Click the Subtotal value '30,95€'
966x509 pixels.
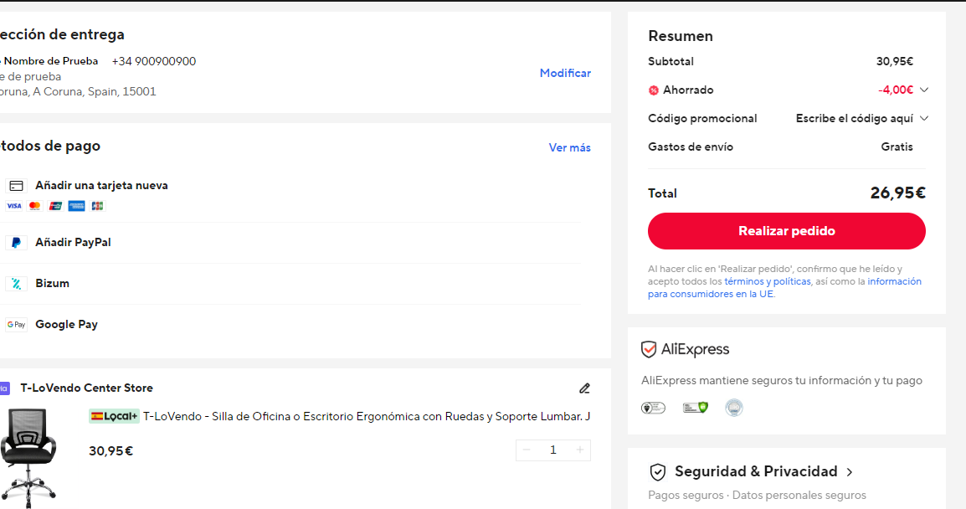pos(895,62)
